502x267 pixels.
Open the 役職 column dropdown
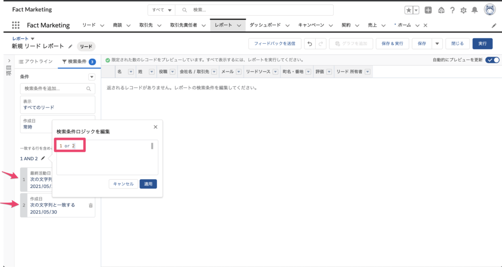[x=172, y=72]
